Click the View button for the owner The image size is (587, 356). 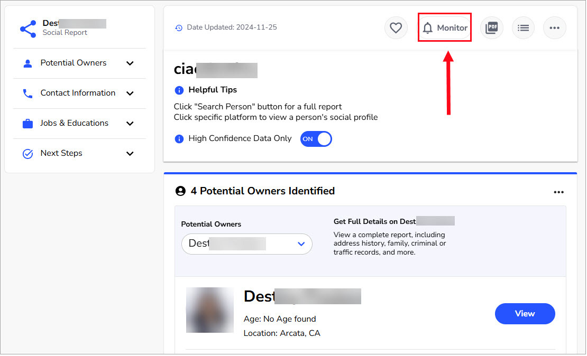525,313
